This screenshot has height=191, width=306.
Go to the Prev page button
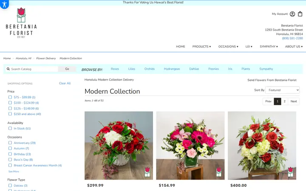click(268, 101)
